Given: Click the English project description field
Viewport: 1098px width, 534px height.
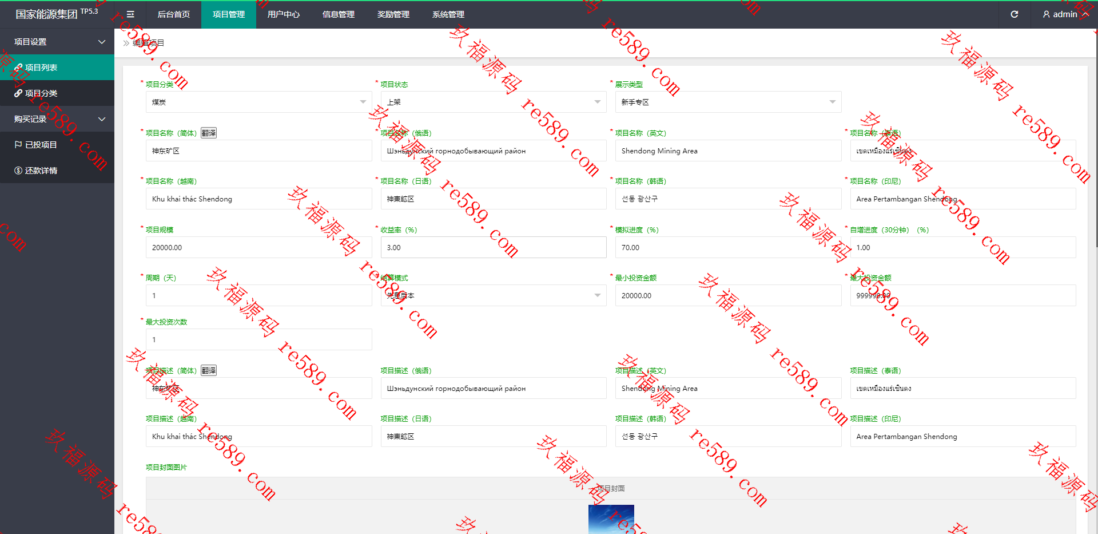Looking at the screenshot, I should [729, 388].
